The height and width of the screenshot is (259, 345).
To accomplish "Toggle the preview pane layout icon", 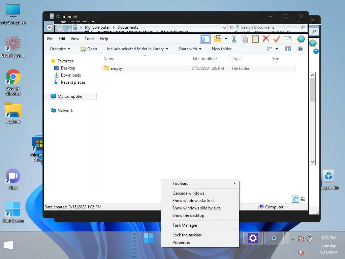I will click(205, 39).
